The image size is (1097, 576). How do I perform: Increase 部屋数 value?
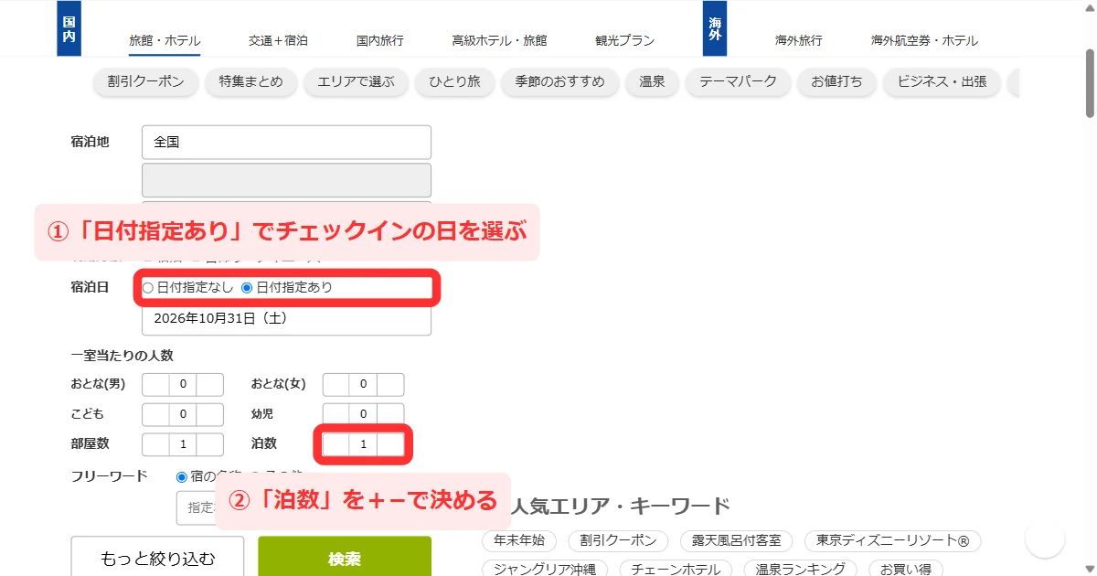click(x=210, y=444)
